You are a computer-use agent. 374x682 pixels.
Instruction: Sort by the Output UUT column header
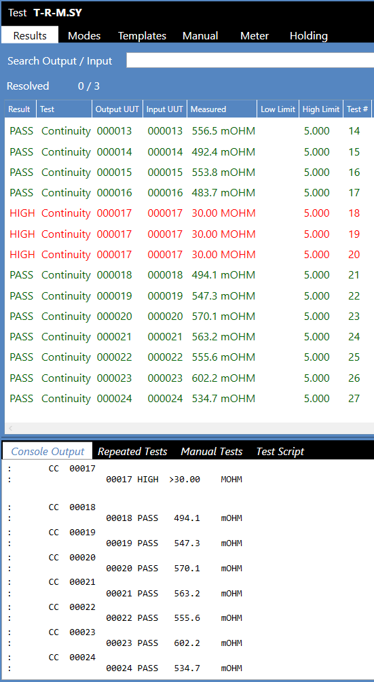tap(117, 109)
